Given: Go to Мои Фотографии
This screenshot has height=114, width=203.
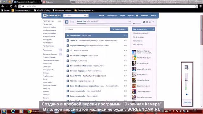Looking at the screenshot, I should [49, 27].
